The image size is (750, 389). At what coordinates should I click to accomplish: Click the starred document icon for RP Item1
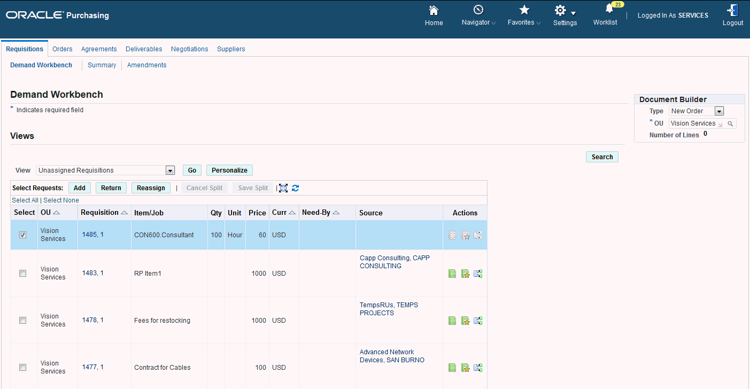click(x=465, y=274)
